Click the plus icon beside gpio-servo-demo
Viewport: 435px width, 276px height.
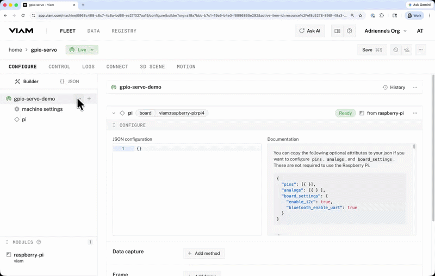click(x=89, y=99)
